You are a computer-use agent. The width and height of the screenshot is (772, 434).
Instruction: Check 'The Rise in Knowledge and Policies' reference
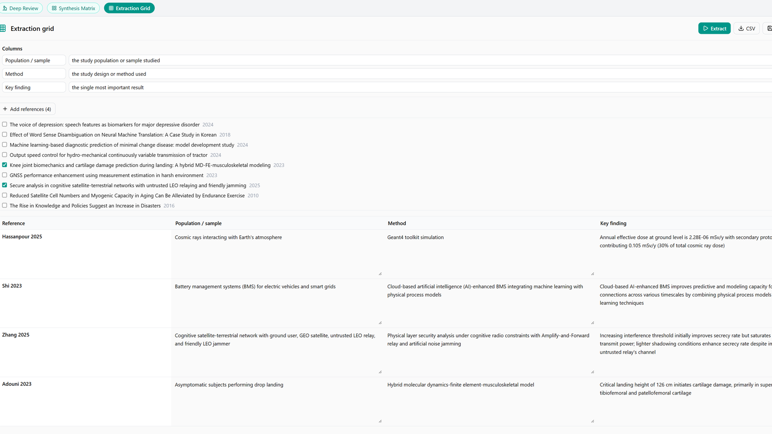4,205
